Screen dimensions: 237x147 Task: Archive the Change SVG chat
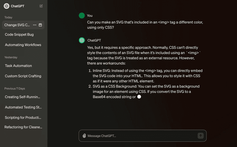click(x=40, y=25)
